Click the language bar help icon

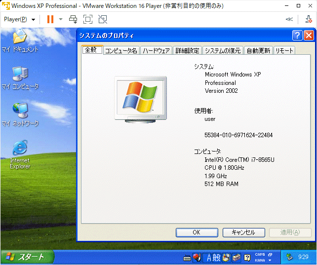tap(247, 258)
